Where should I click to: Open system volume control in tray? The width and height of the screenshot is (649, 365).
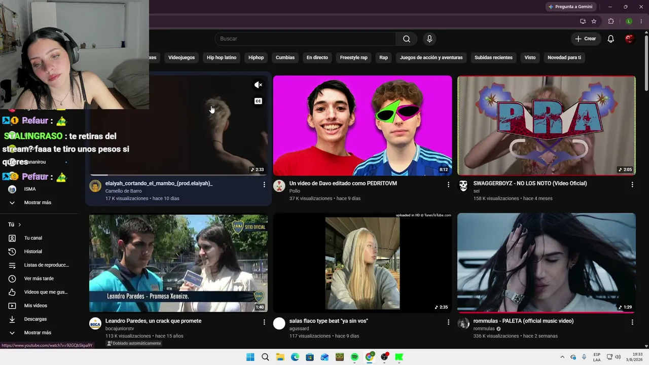tap(618, 357)
